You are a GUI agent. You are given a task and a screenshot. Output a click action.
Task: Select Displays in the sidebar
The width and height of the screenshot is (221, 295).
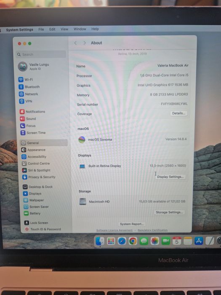(x=32, y=193)
